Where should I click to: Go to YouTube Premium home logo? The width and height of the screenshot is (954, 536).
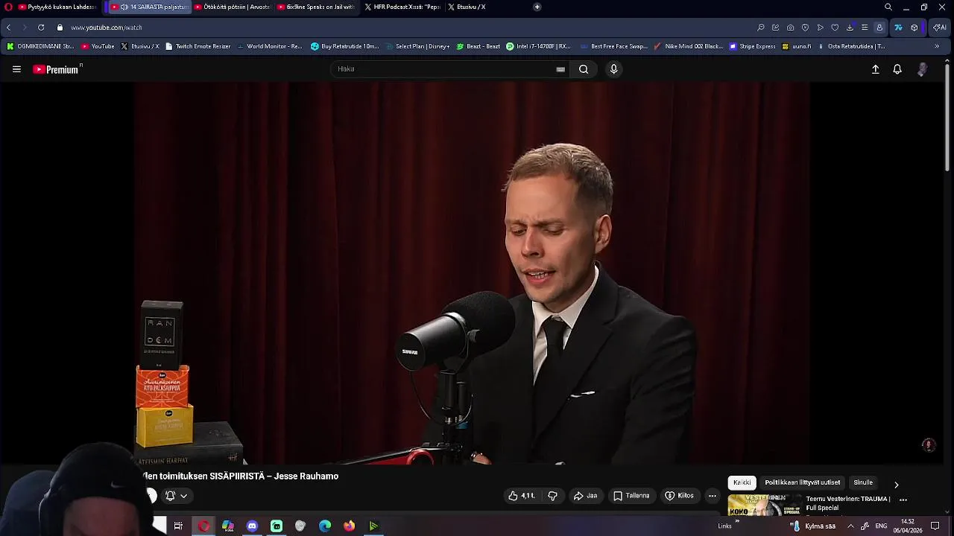[57, 69]
